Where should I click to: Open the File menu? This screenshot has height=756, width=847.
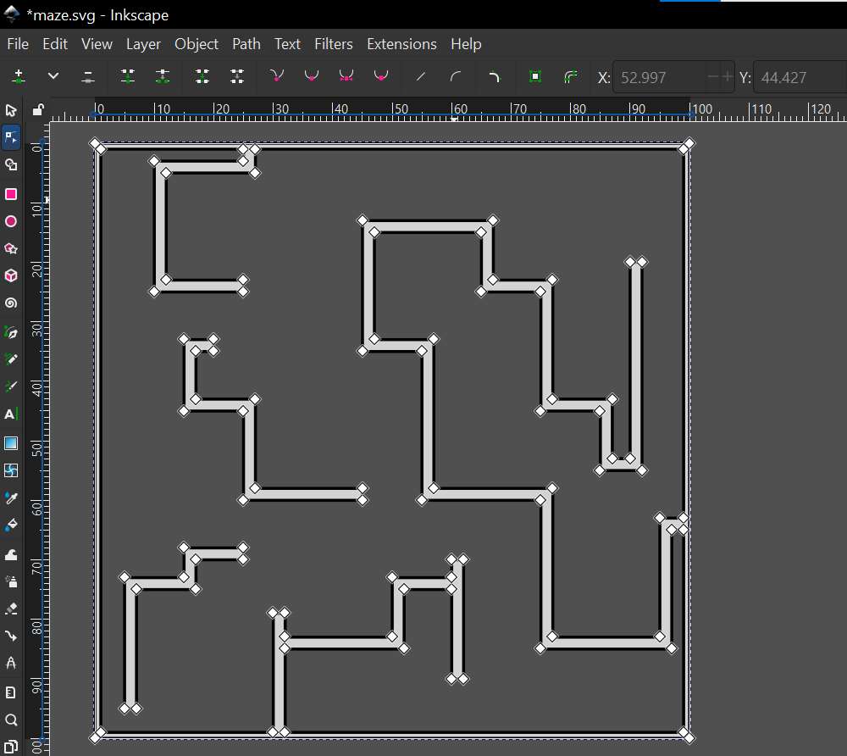(x=18, y=44)
